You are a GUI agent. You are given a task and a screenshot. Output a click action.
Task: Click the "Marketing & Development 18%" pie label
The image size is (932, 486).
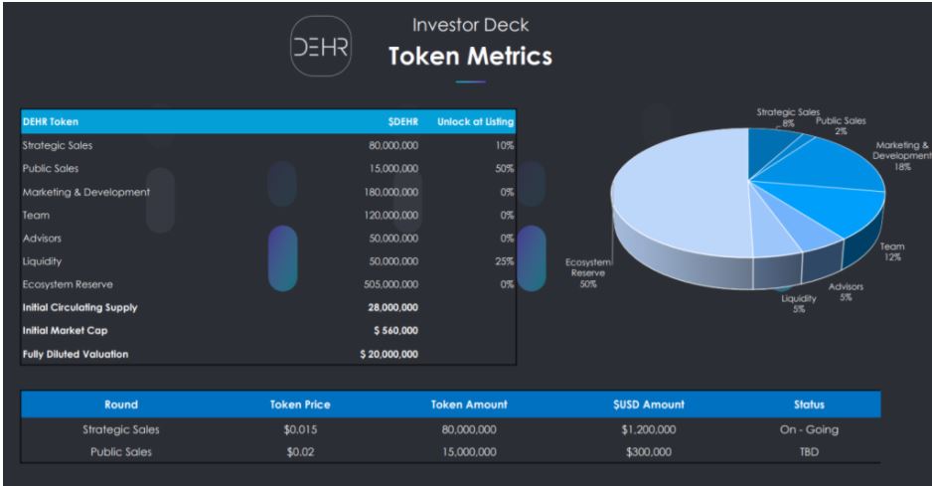[901, 156]
